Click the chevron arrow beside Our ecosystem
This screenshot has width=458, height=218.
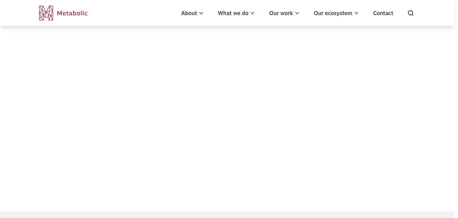tap(356, 13)
